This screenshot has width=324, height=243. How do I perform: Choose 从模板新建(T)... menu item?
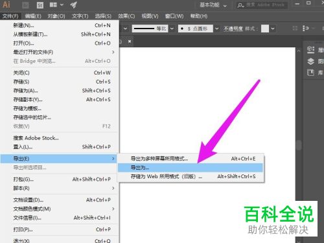pos(60,34)
